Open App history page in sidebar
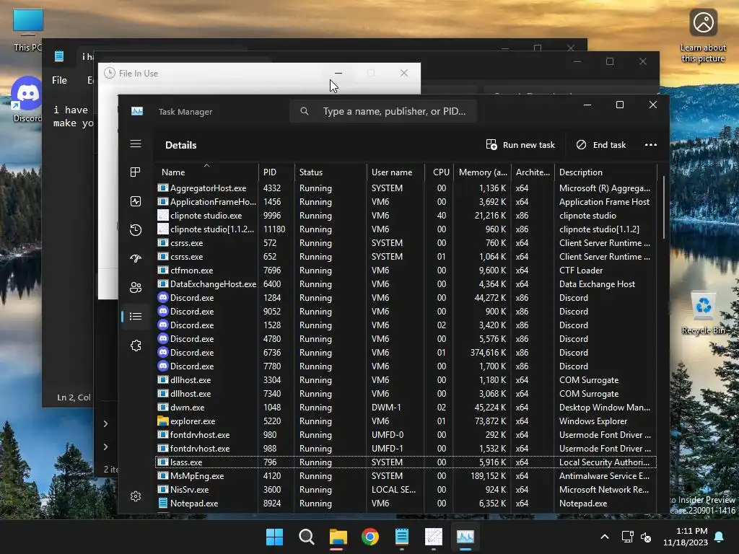 click(136, 230)
